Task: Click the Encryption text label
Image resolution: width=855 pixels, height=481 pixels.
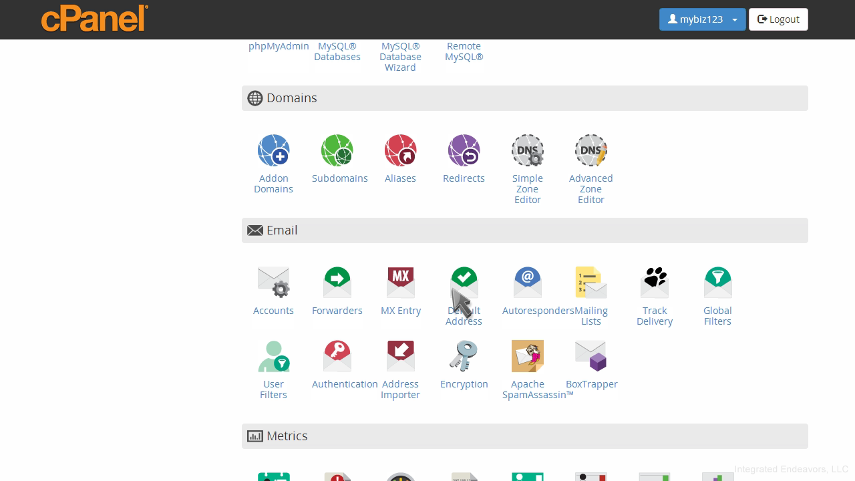Action: pos(464,384)
